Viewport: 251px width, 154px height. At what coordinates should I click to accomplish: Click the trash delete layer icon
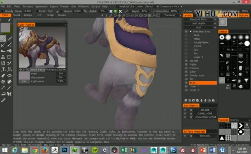click(190, 100)
